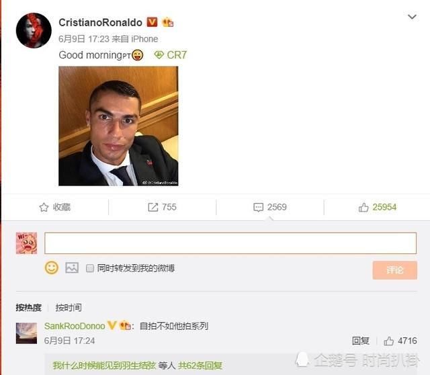Submit with the orange 评论 button
This screenshot has width=430, height=375.
click(x=395, y=270)
